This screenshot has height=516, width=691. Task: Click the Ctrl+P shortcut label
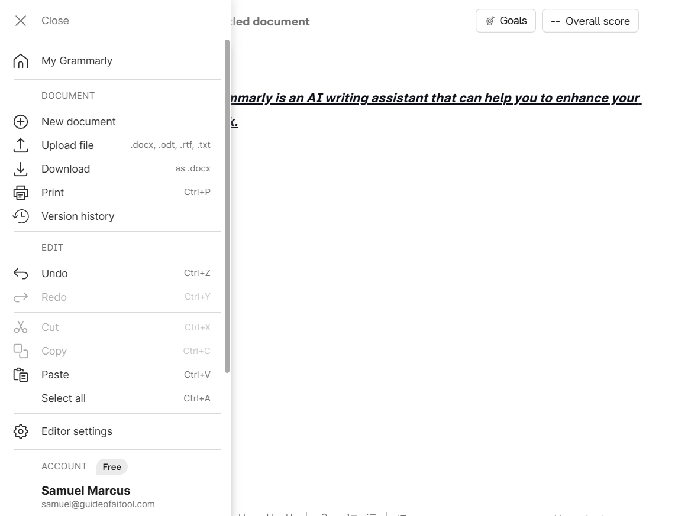(197, 192)
